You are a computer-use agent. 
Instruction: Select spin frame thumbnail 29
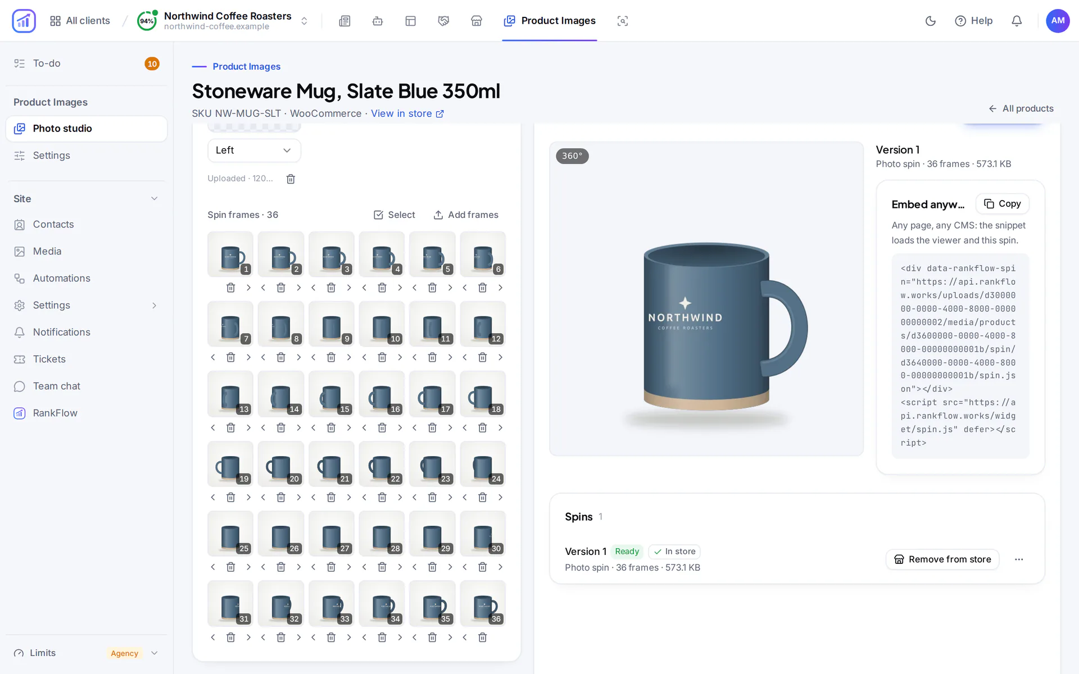pyautogui.click(x=432, y=534)
